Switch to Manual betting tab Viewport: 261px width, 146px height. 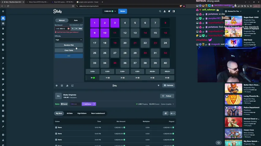tap(62, 20)
